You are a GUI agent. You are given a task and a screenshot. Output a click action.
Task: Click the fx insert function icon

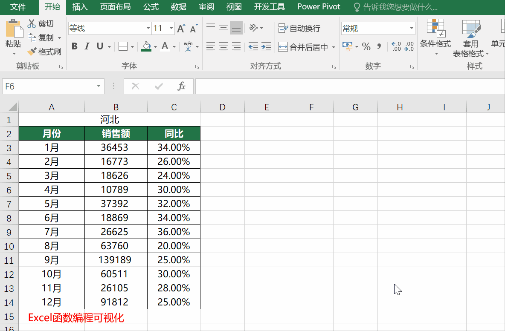(182, 86)
